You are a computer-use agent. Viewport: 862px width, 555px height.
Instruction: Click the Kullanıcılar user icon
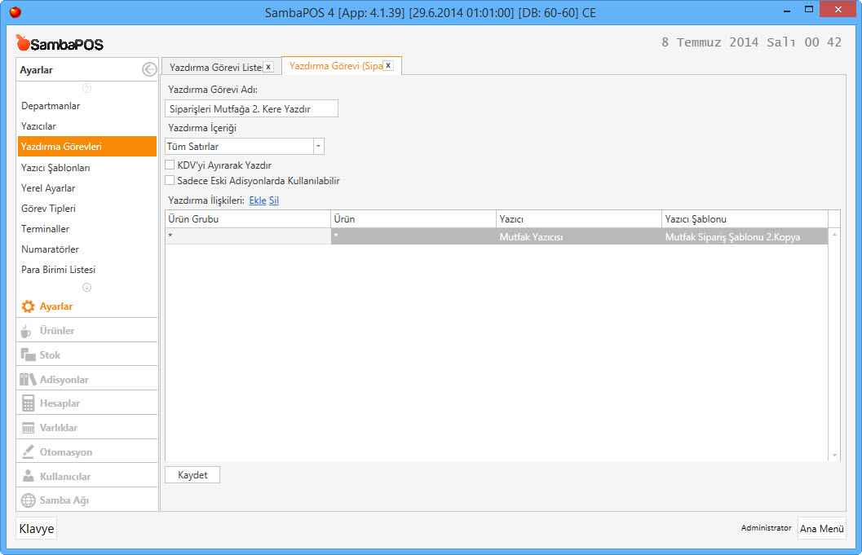(x=28, y=476)
